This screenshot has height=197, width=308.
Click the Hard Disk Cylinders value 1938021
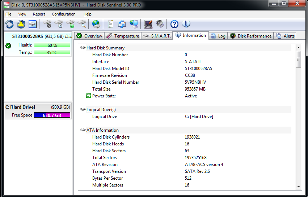click(x=192, y=137)
